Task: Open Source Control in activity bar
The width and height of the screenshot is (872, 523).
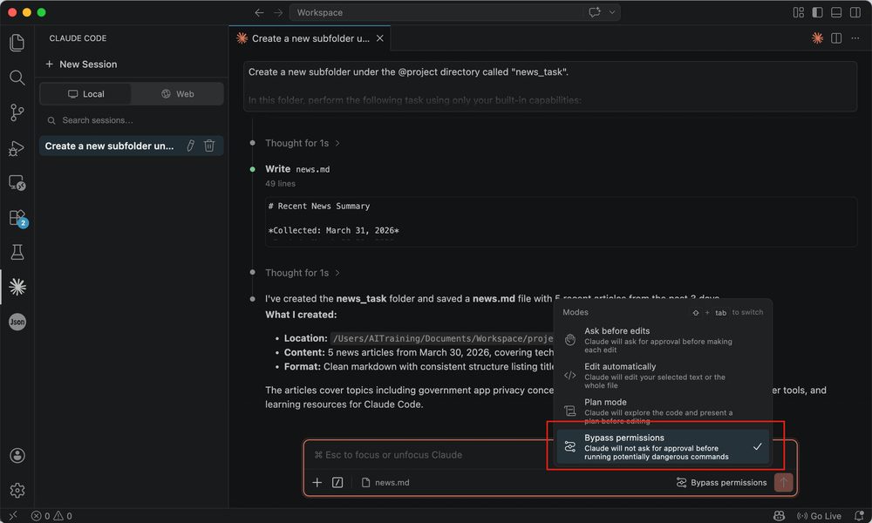Action: click(x=17, y=112)
